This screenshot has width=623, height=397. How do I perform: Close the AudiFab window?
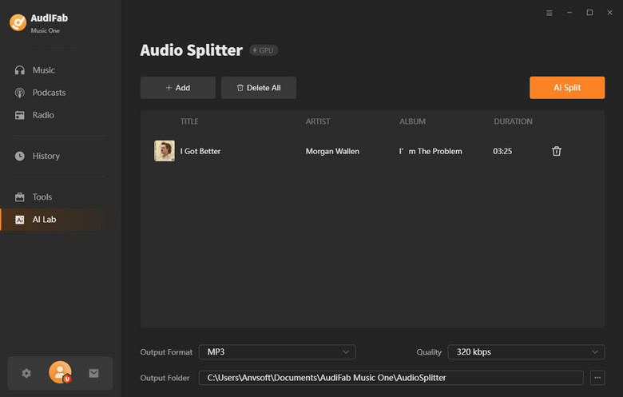pyautogui.click(x=610, y=13)
